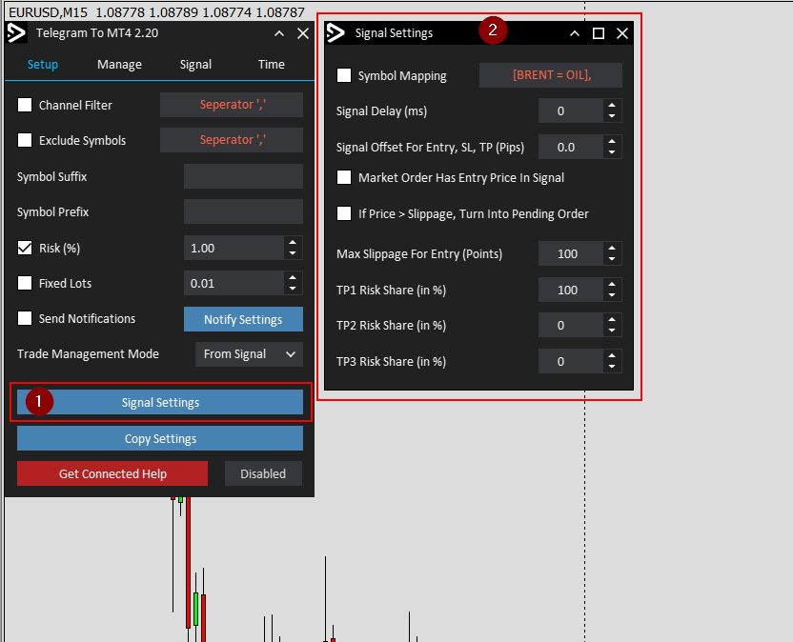The width and height of the screenshot is (793, 642).
Task: Click the Risk (%) value field
Action: tap(234, 248)
